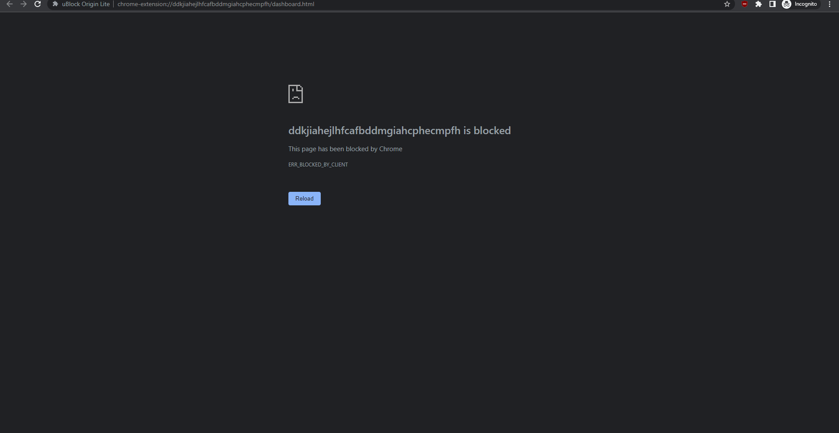
Task: Open the three-dot Chrome menu
Action: [829, 4]
